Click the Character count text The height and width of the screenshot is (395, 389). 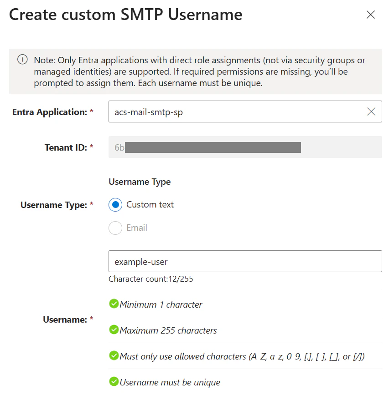point(150,279)
